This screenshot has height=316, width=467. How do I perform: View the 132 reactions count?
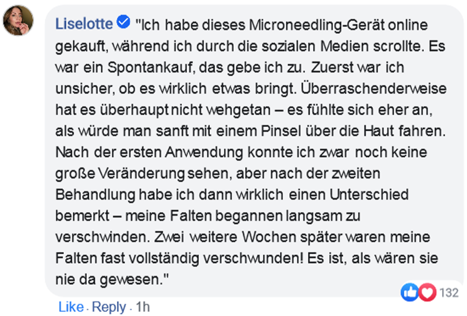449,293
